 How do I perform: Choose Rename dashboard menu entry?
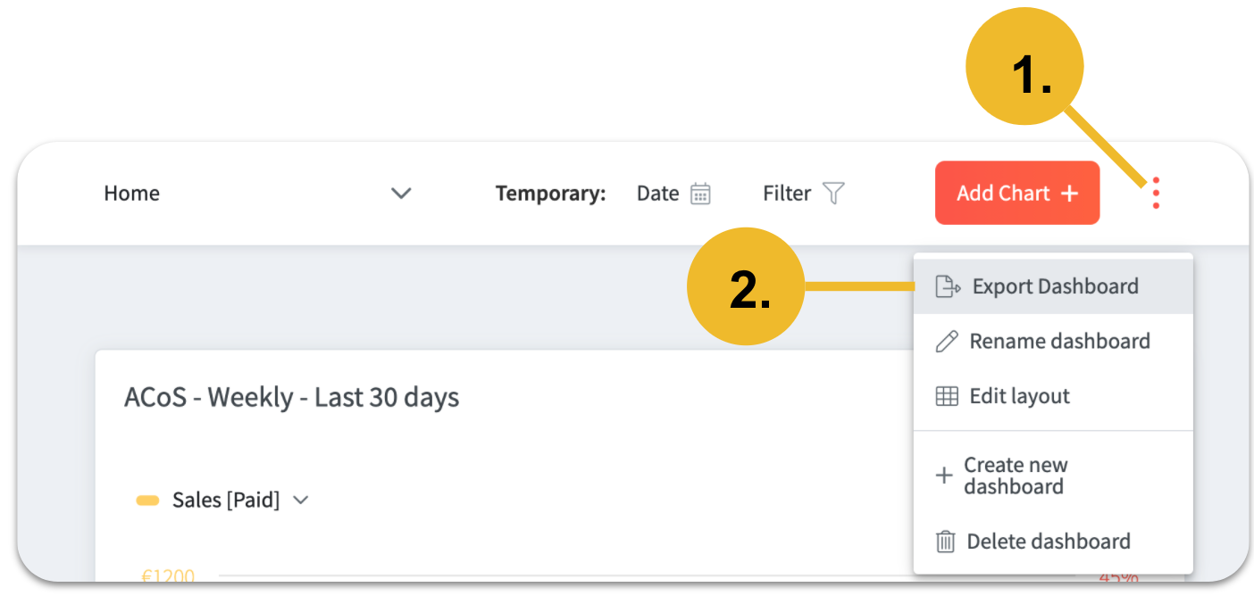point(1059,342)
